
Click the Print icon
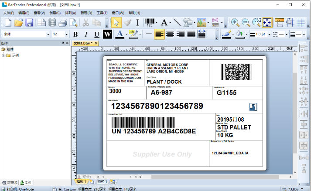click(63, 22)
